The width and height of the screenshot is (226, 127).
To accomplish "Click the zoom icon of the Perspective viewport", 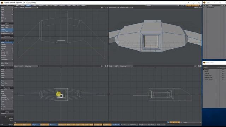I will pos(199,8).
